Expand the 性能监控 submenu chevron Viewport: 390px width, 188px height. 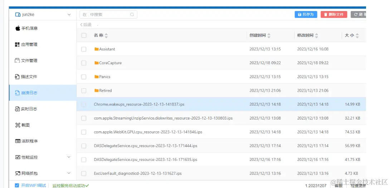69,157
